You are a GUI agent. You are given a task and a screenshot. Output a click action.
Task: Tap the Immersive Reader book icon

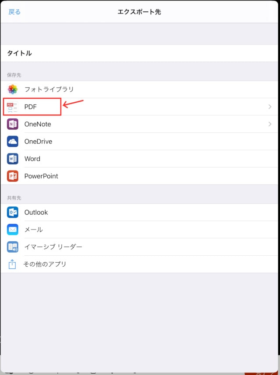(12, 247)
